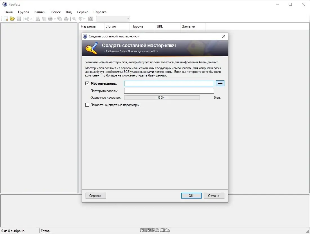Screen dimensions: 310x234
Task: Cancel the dialog with Отмена
Action: (214, 195)
